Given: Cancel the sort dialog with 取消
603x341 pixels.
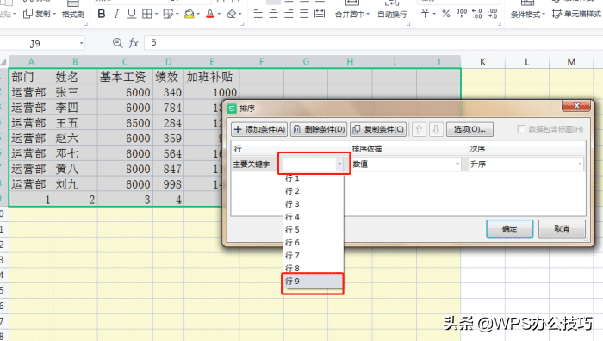Looking at the screenshot, I should coord(562,229).
